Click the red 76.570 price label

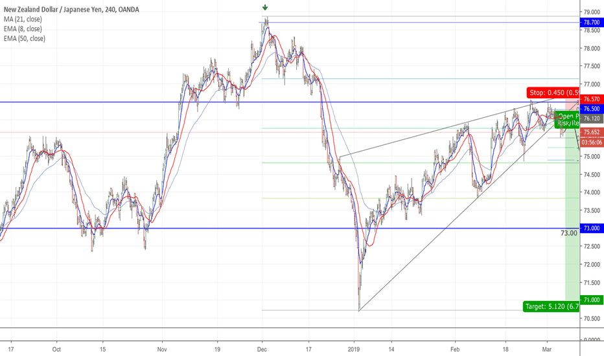pyautogui.click(x=592, y=99)
